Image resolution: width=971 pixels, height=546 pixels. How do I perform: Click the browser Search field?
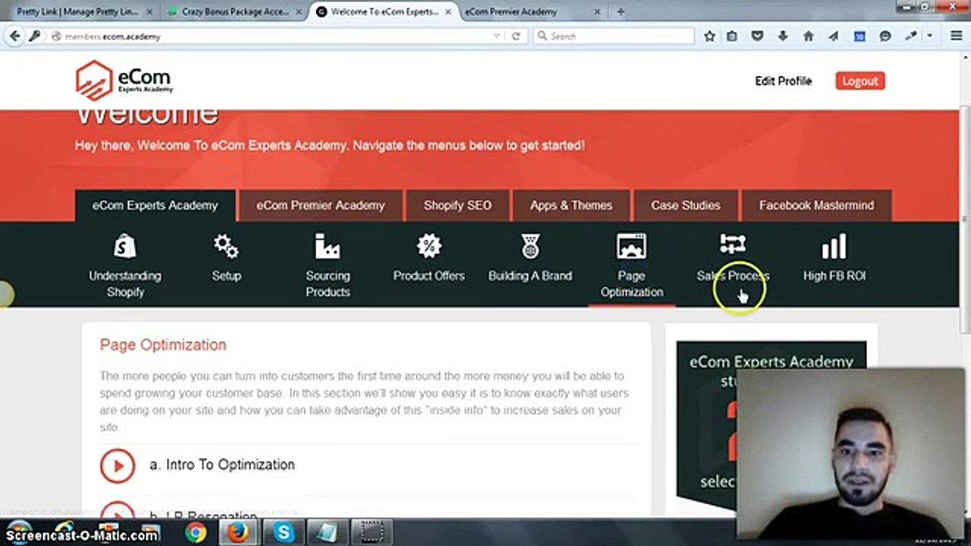(613, 36)
